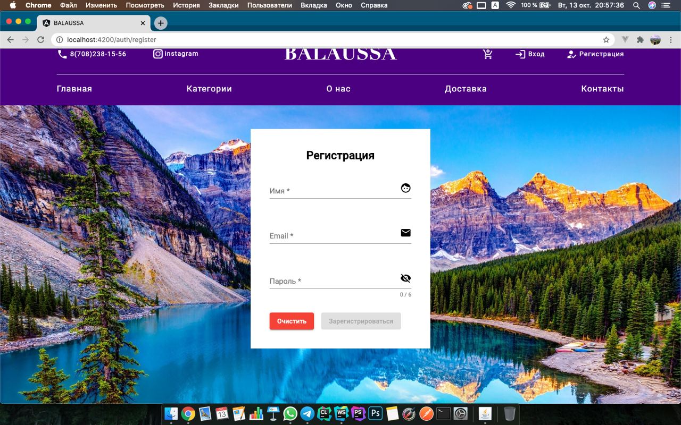
Task: Click Wi-Fi status icon
Action: point(511,5)
